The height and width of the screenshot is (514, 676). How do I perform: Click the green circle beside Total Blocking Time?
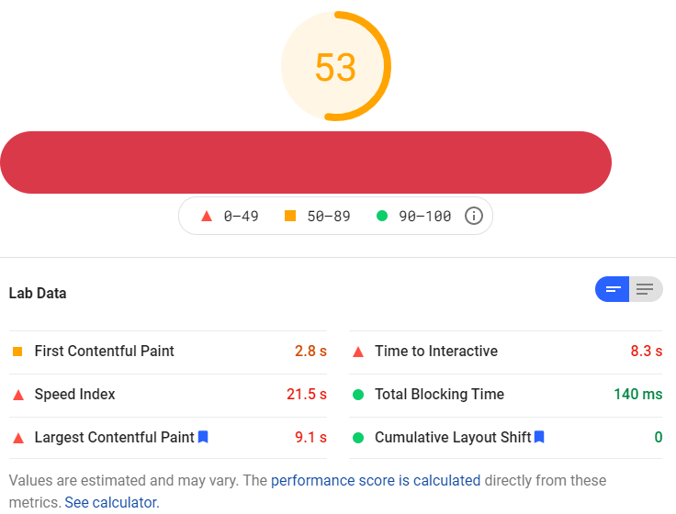[358, 395]
